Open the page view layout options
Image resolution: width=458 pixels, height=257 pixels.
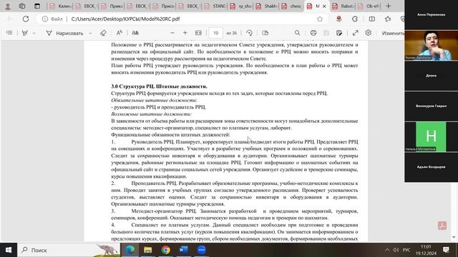tap(265, 33)
